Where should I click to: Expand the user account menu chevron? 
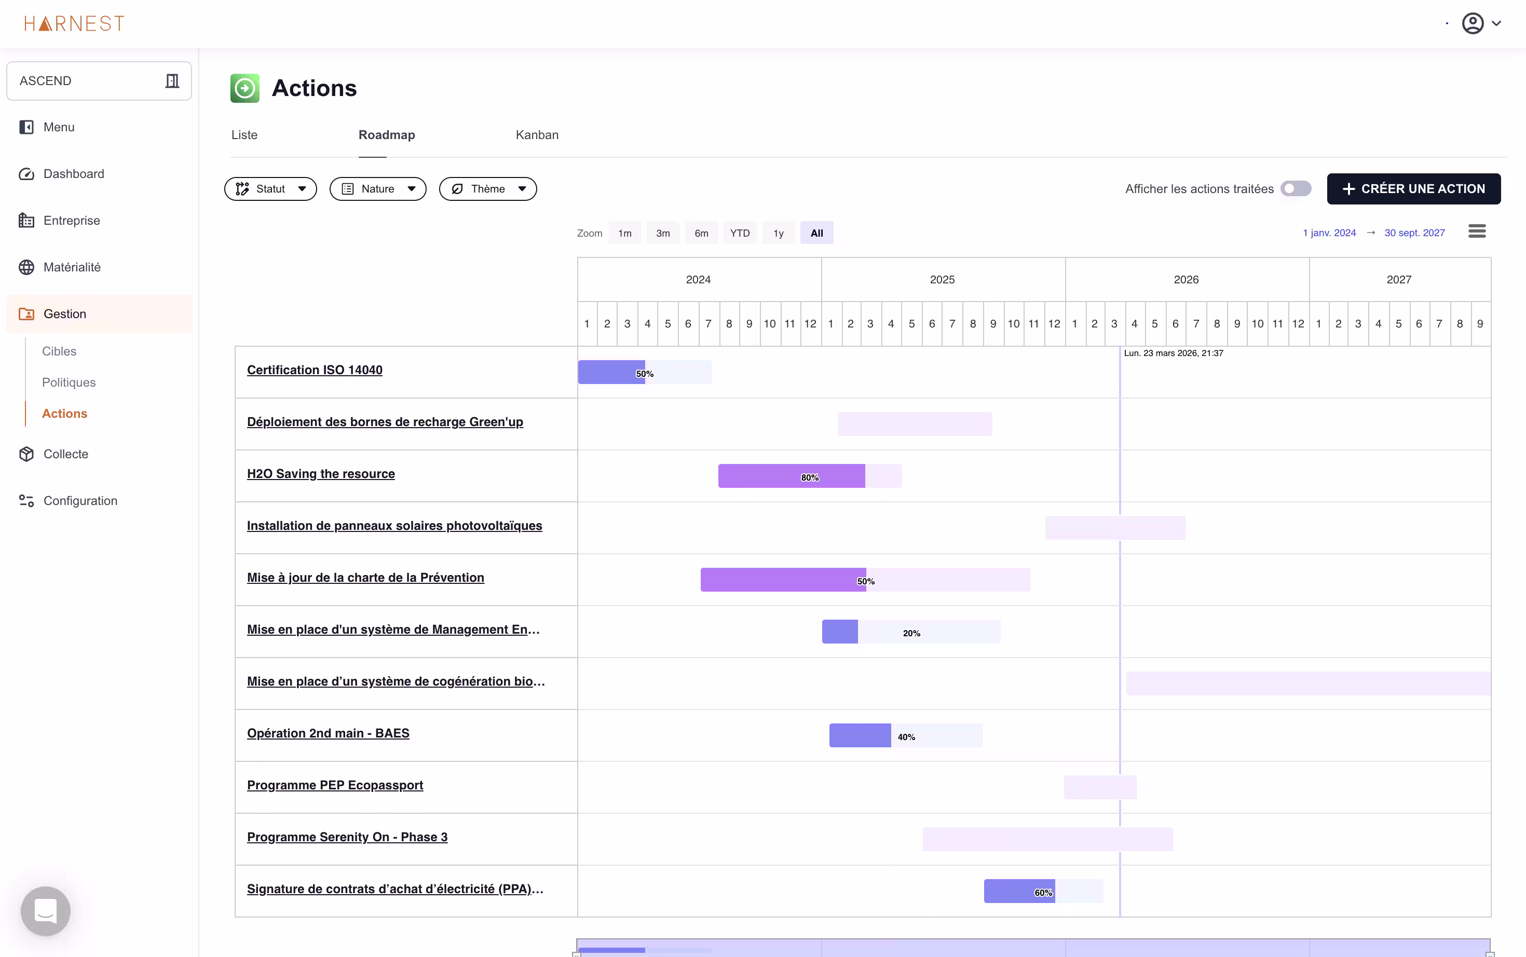(1496, 23)
